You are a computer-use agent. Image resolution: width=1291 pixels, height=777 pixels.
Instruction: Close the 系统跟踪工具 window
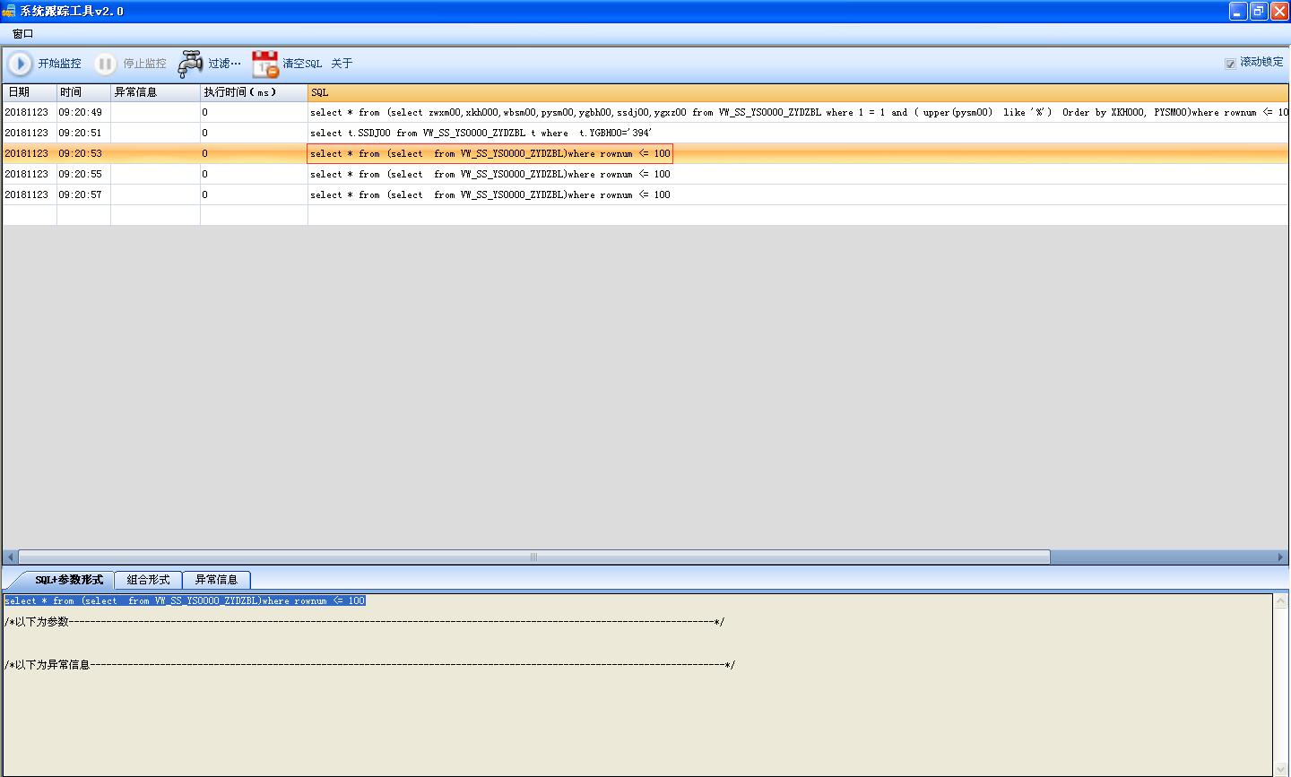1279,11
